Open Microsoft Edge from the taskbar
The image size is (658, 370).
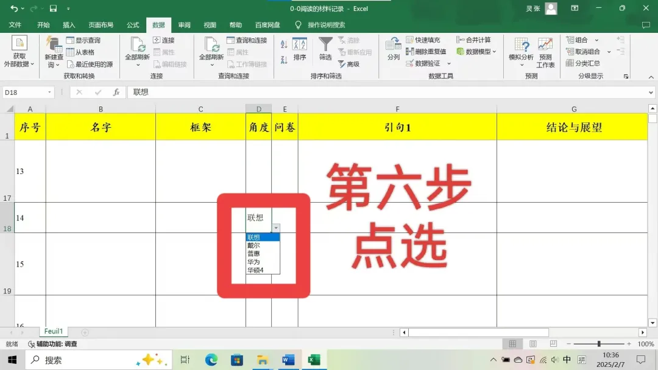coord(211,360)
